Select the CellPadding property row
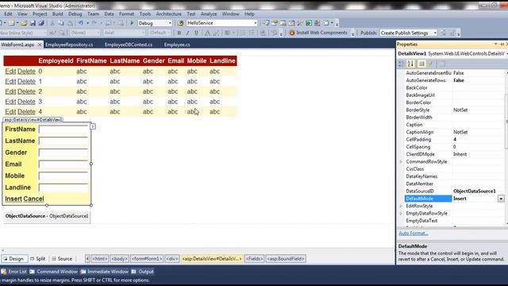508x286 pixels. tap(454, 140)
